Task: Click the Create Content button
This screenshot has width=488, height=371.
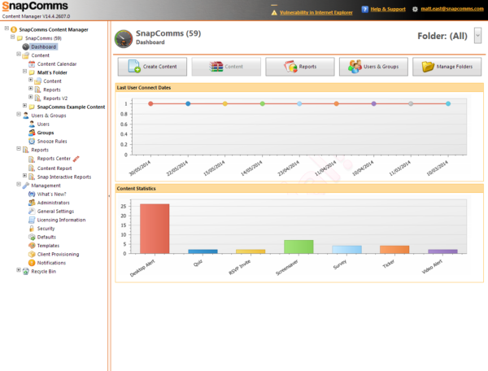Action: coord(152,67)
